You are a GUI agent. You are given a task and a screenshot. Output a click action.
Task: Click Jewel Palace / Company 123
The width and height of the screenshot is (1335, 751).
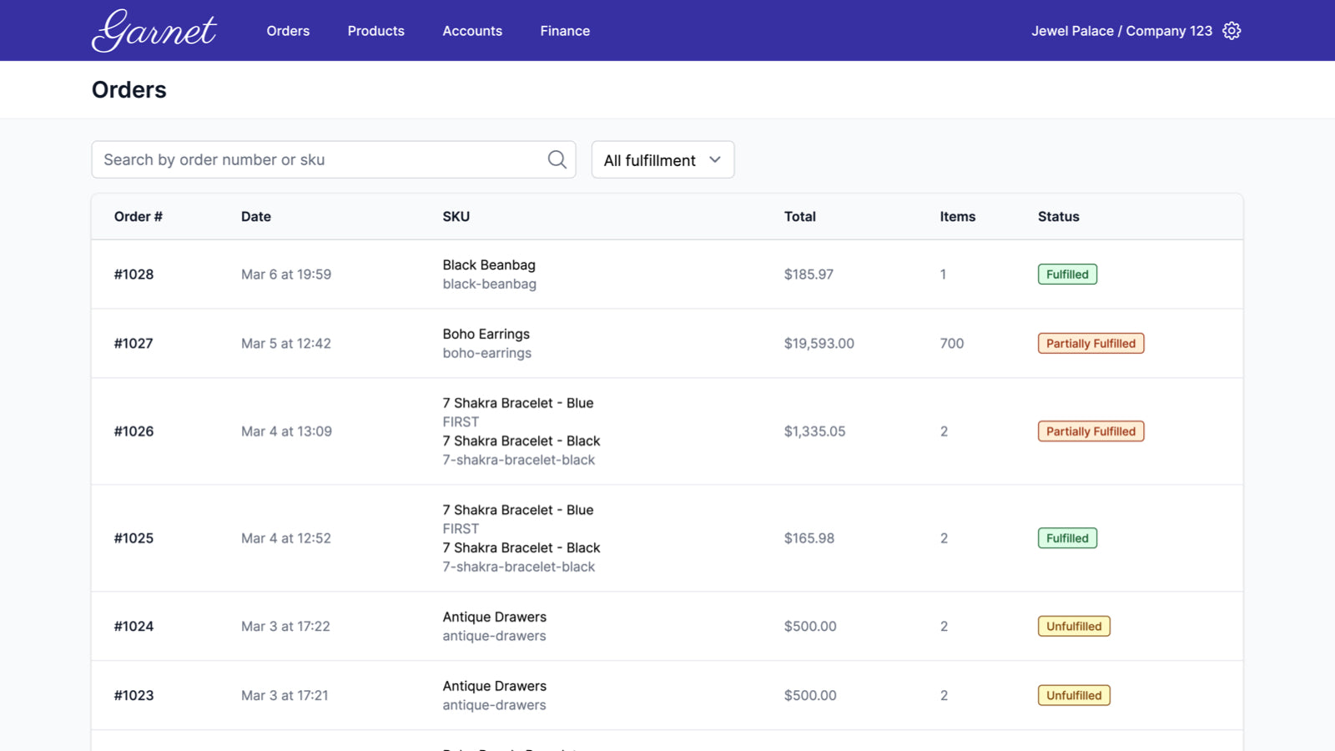tap(1122, 30)
